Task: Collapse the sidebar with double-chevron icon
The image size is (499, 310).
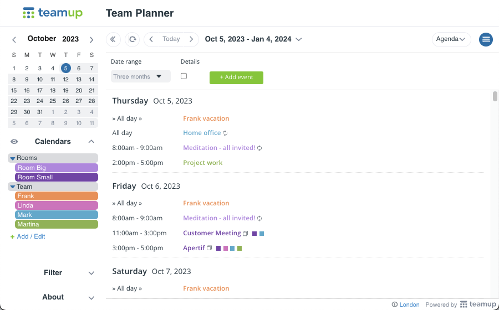Action: pyautogui.click(x=113, y=39)
